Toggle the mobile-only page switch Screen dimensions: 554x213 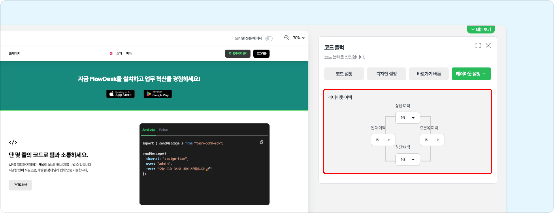(x=269, y=39)
